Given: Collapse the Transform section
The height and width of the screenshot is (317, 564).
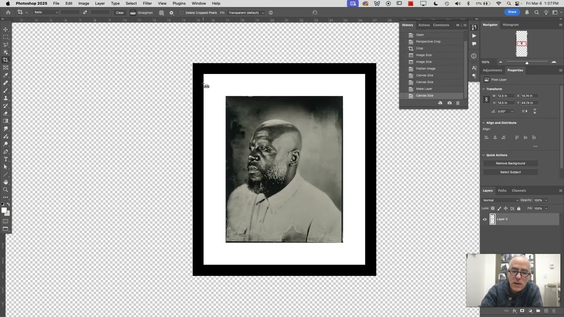Looking at the screenshot, I should (484, 89).
